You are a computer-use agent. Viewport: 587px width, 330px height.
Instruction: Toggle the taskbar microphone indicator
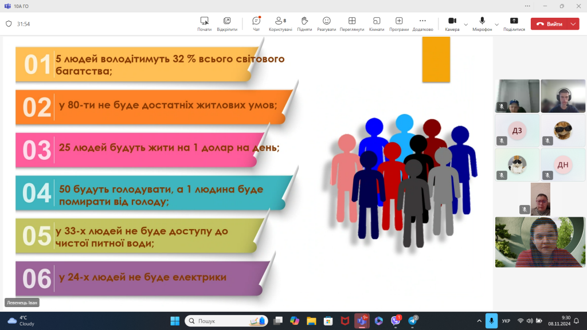coord(491,321)
